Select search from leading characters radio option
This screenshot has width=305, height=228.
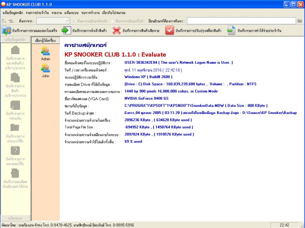(74, 21)
